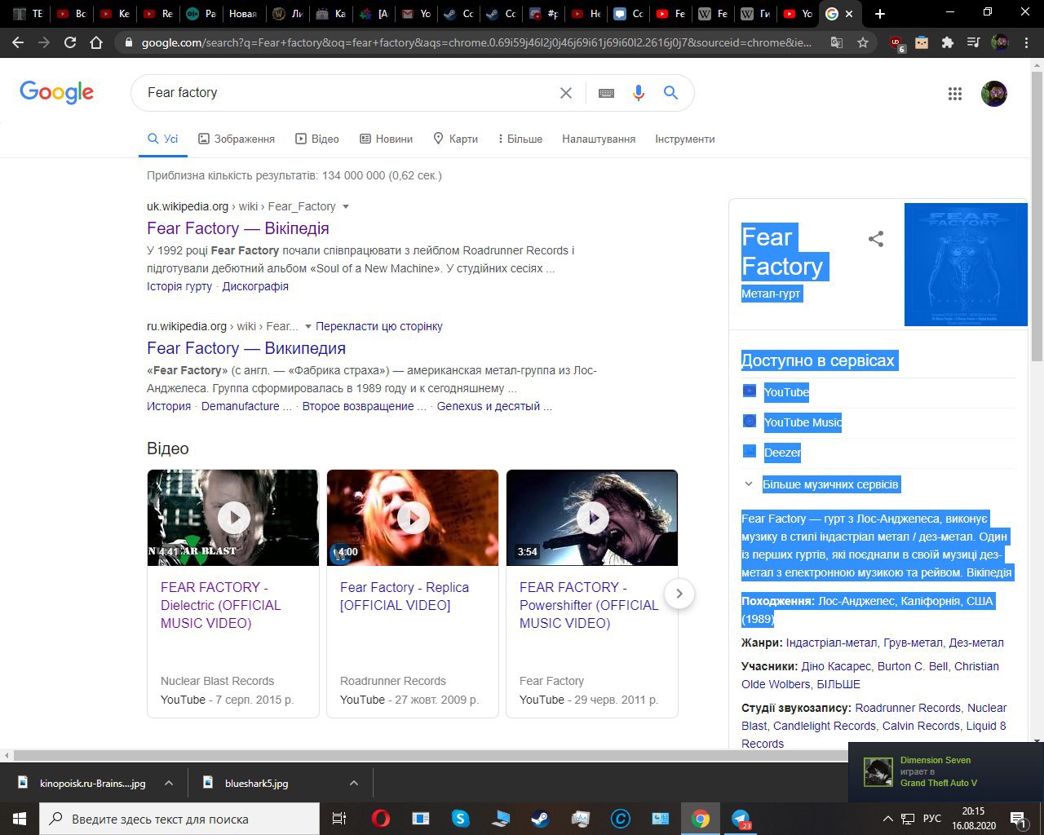Play the Dielectric video thumbnail
Screen dimensions: 1044x835
pos(233,517)
